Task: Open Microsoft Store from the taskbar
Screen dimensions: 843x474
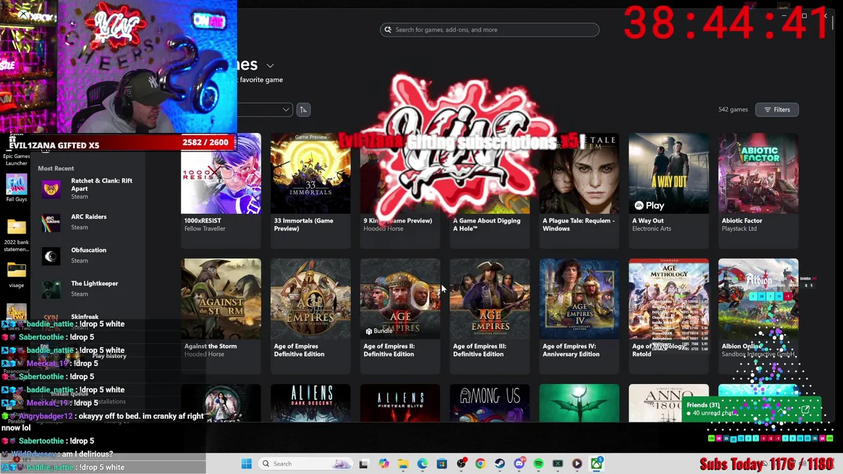Action: pos(441,463)
